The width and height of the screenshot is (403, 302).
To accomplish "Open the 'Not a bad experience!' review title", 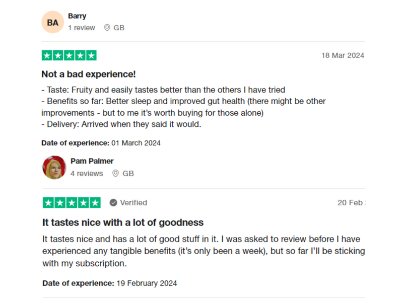I will coord(89,74).
